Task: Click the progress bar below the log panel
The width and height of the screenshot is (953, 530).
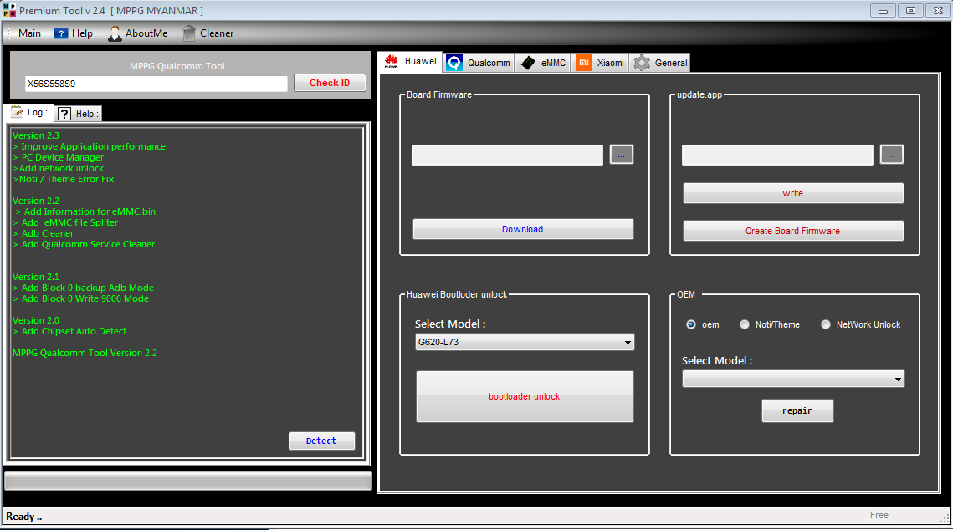Action: click(x=187, y=481)
